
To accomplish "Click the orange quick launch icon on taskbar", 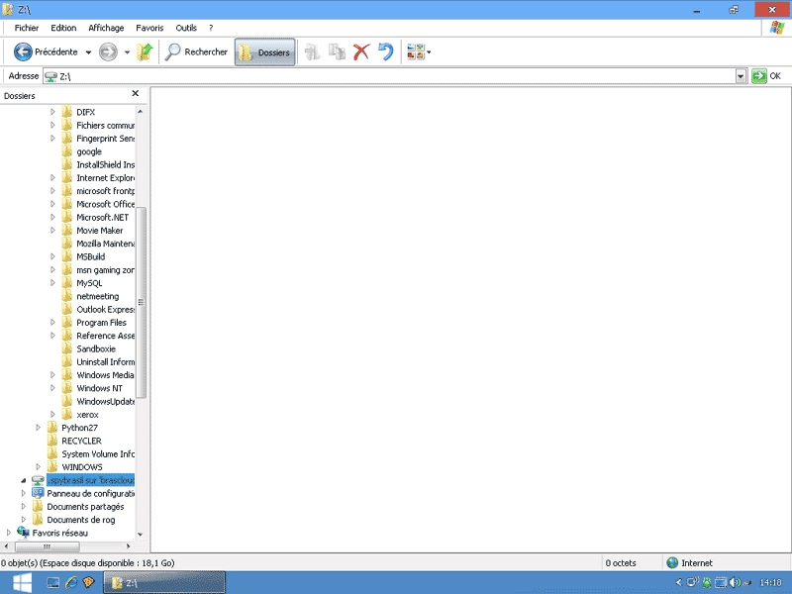I will tap(88, 582).
